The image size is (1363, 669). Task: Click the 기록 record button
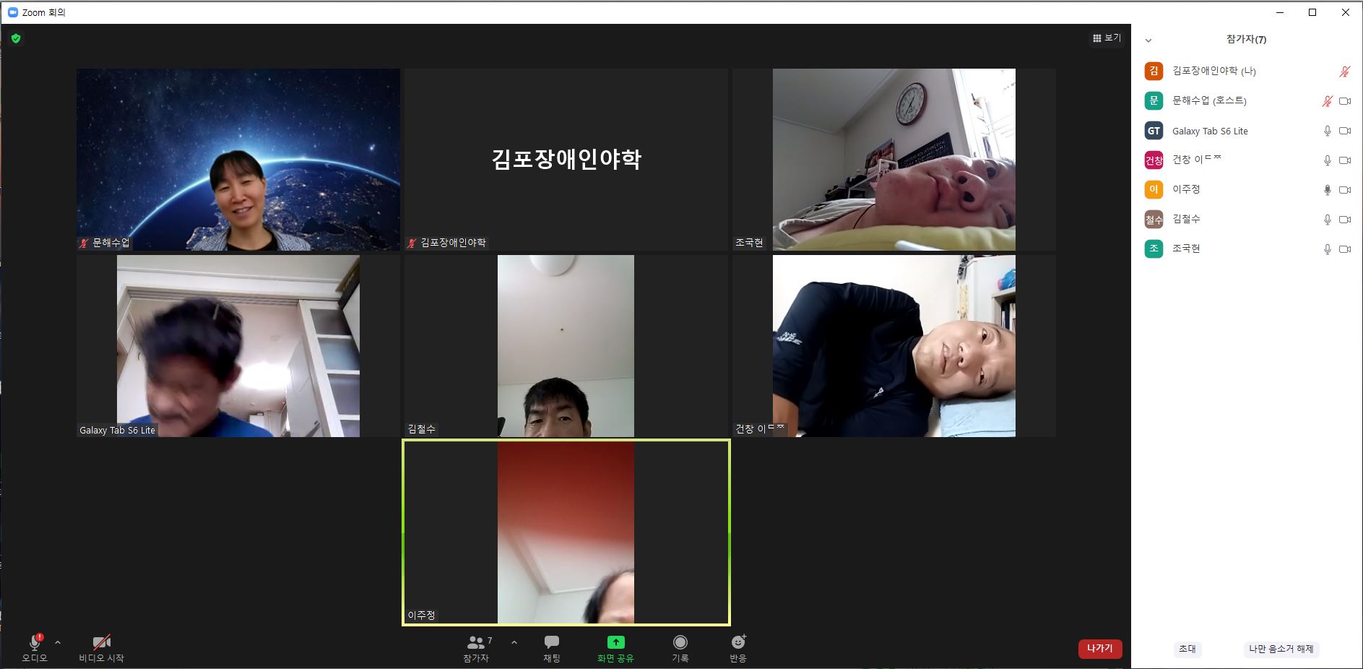tap(680, 648)
